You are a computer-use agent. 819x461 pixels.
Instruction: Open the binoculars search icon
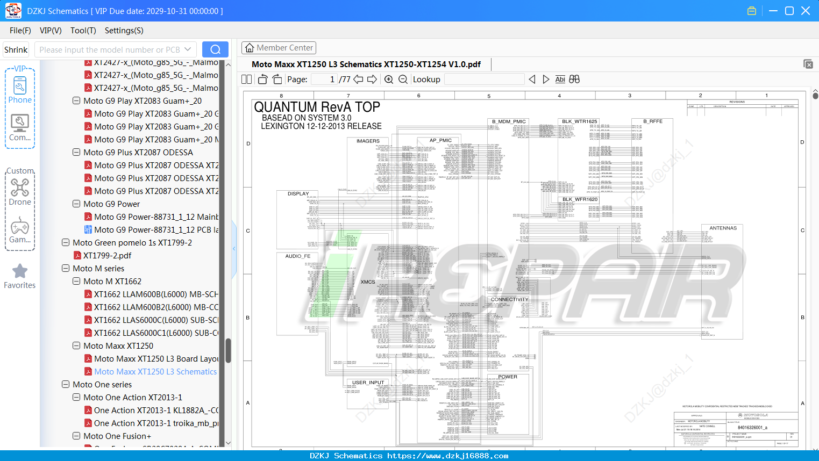tap(574, 79)
